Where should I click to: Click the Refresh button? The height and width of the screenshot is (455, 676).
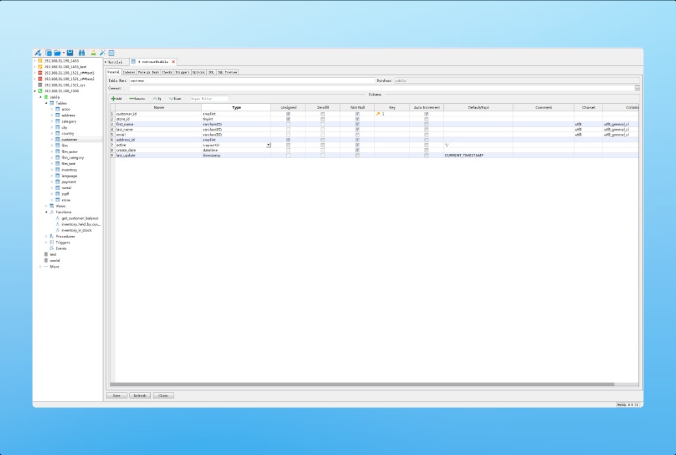point(140,395)
